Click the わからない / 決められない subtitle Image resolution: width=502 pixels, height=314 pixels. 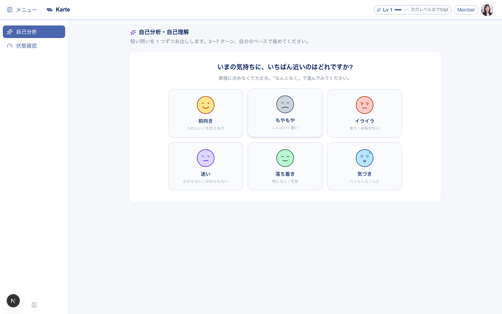tap(206, 181)
